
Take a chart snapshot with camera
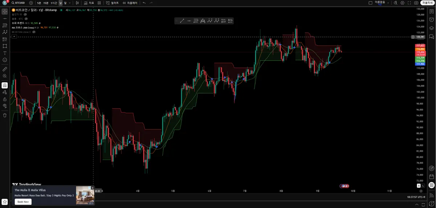(x=416, y=3)
